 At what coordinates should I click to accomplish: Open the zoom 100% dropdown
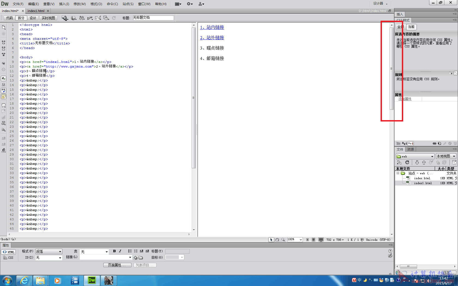point(295,240)
